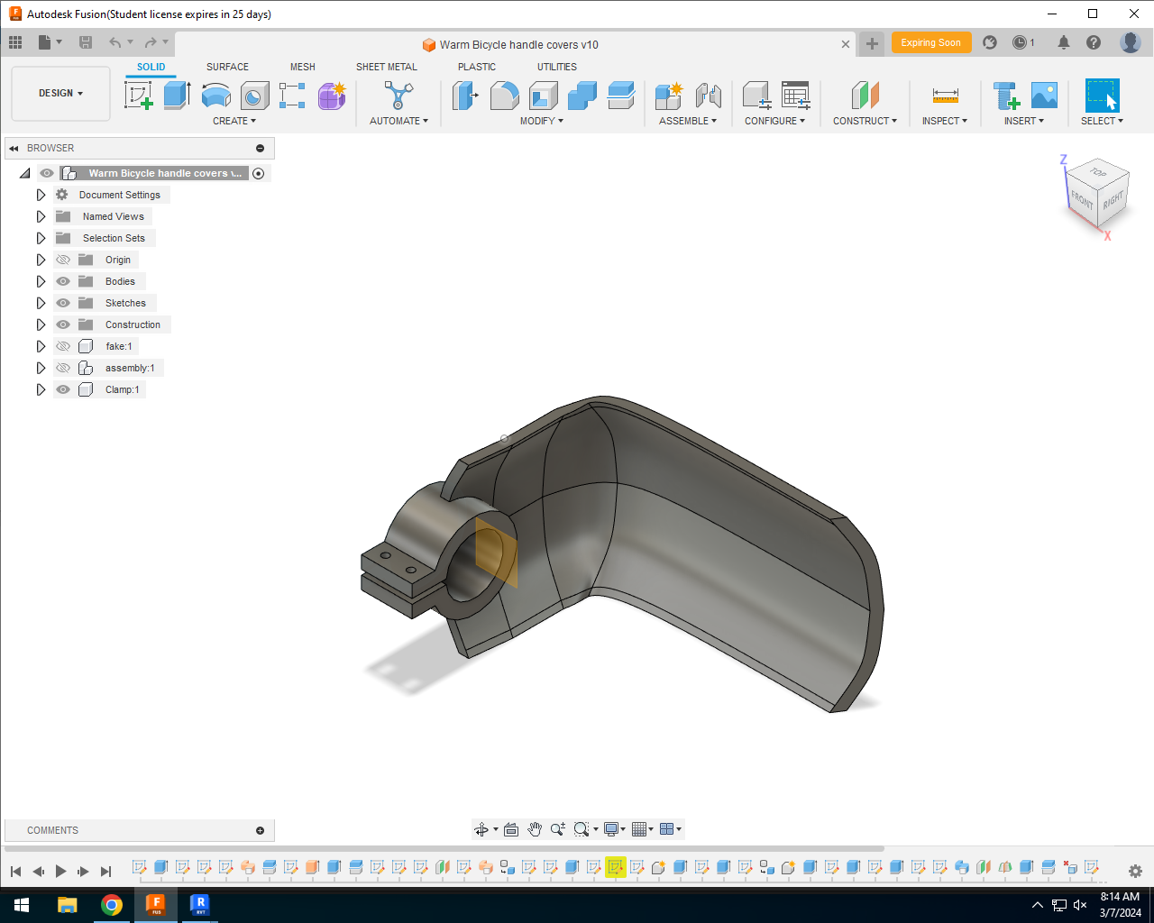Open the Data Panel grid icon
The height and width of the screenshot is (923, 1154).
(15, 42)
